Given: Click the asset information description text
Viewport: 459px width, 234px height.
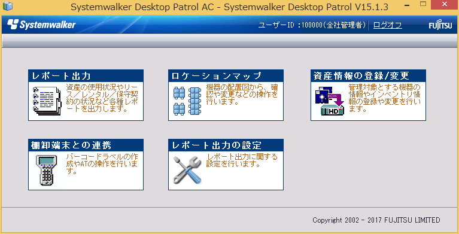Looking at the screenshot, I should [x=385, y=98].
